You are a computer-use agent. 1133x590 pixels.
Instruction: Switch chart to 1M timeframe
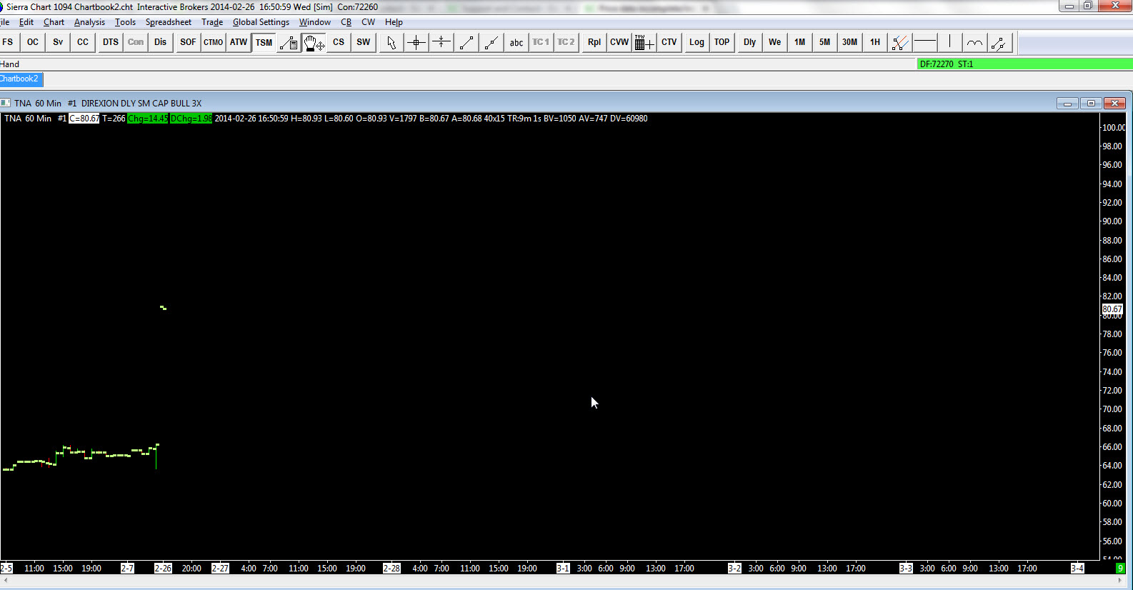[x=800, y=42]
